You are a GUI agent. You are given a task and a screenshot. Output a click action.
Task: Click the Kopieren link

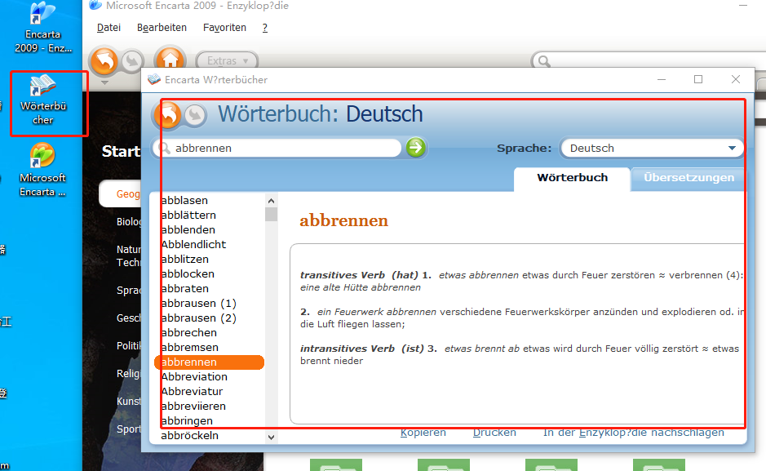(x=423, y=433)
